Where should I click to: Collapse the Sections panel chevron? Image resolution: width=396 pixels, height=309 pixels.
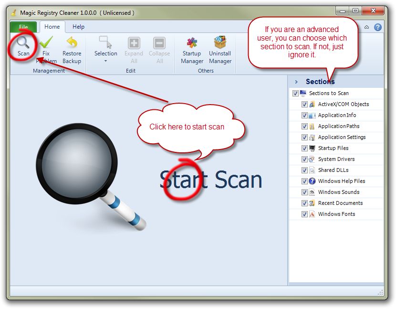[296, 82]
